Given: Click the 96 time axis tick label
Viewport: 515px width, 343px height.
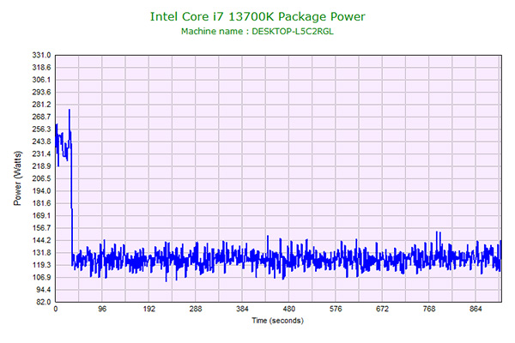Looking at the screenshot, I should pyautogui.click(x=102, y=309).
